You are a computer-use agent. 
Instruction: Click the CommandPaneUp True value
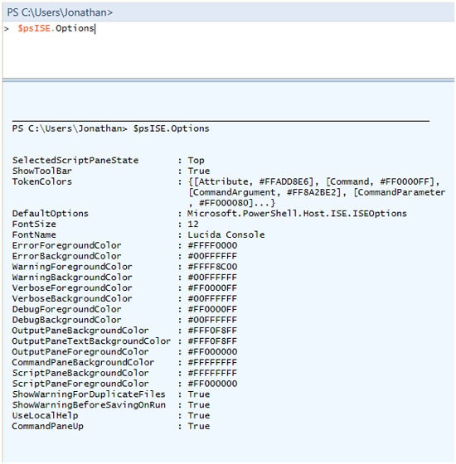pos(199,427)
